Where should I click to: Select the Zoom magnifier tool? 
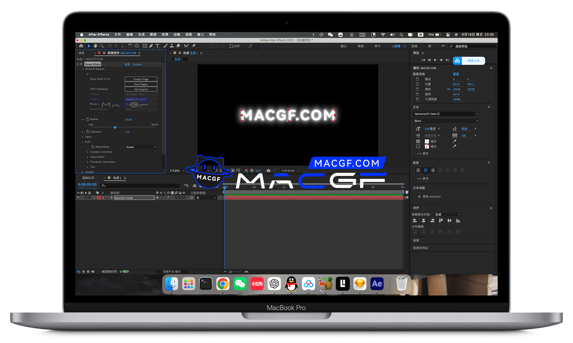[x=102, y=46]
